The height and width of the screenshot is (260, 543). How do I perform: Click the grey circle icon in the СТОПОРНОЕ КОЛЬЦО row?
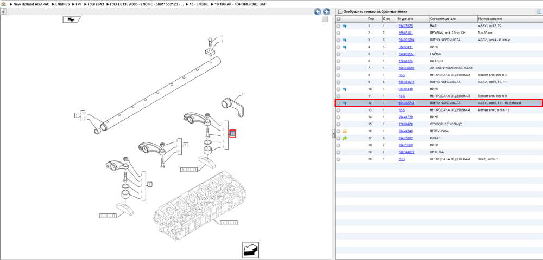tap(338, 124)
